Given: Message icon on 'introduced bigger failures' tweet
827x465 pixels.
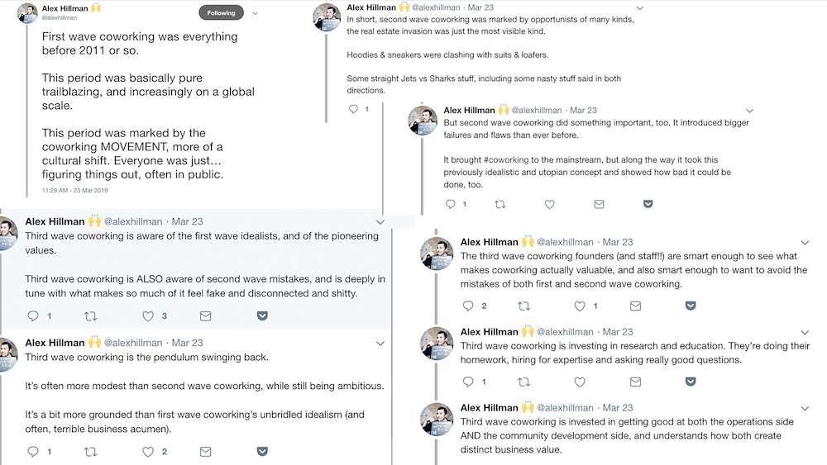Looking at the screenshot, I should (x=599, y=204).
